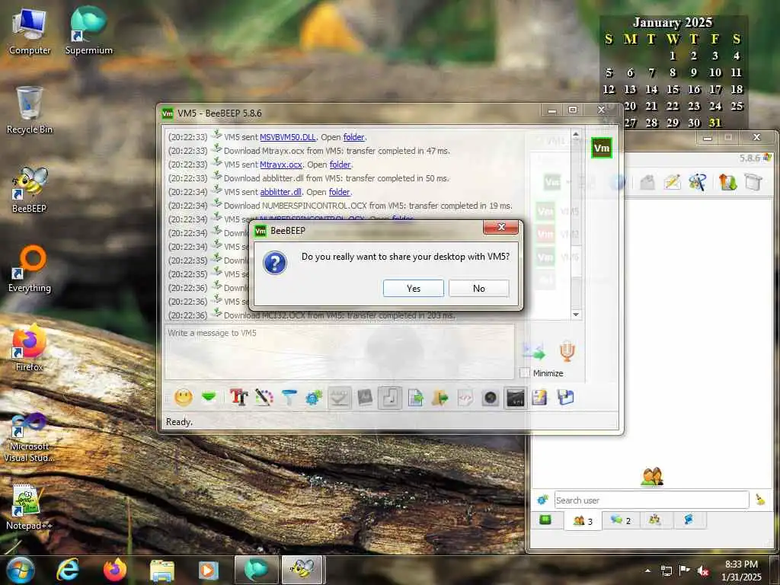Click the Everything desktop shortcut
The width and height of the screenshot is (780, 585).
coord(30,269)
